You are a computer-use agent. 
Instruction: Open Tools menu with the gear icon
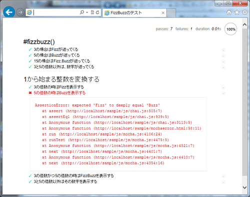click(244, 12)
